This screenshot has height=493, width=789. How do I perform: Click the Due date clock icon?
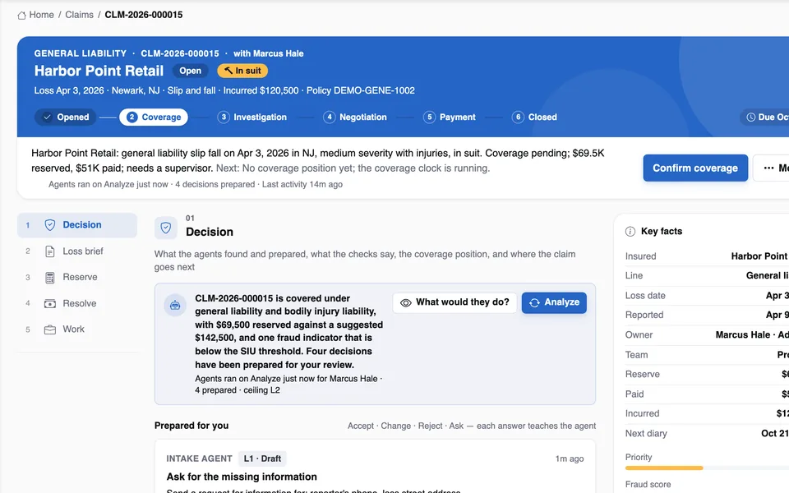[x=750, y=117]
